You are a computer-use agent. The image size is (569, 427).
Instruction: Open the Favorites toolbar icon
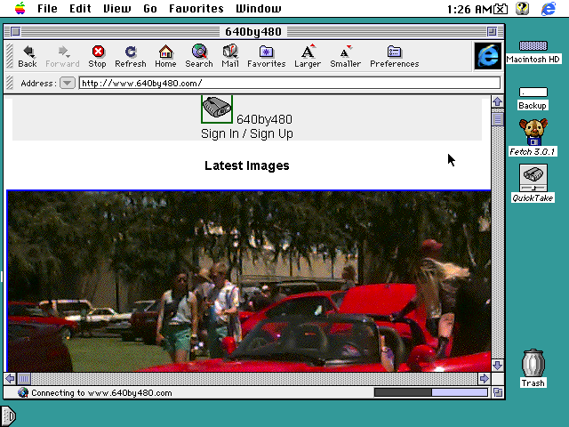pyautogui.click(x=267, y=56)
